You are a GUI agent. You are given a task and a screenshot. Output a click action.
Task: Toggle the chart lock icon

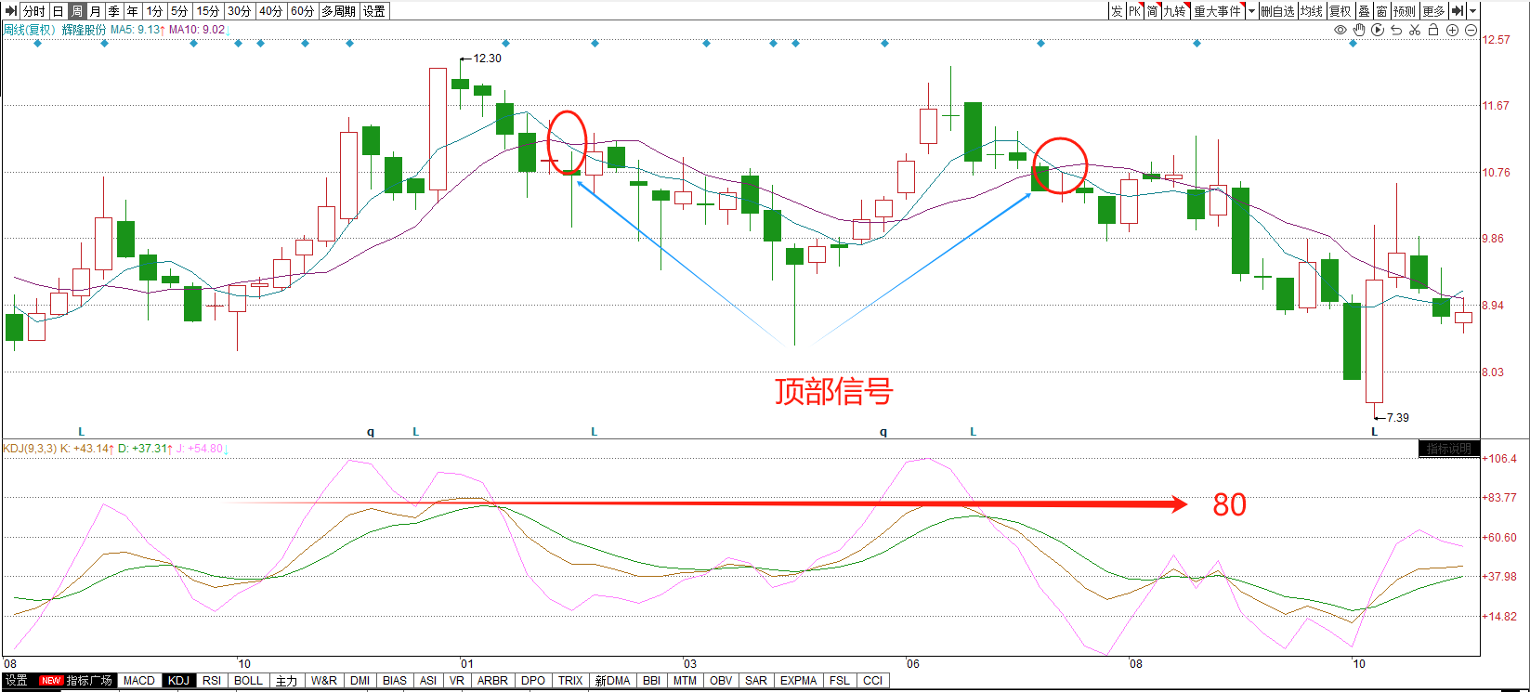coord(1433,30)
